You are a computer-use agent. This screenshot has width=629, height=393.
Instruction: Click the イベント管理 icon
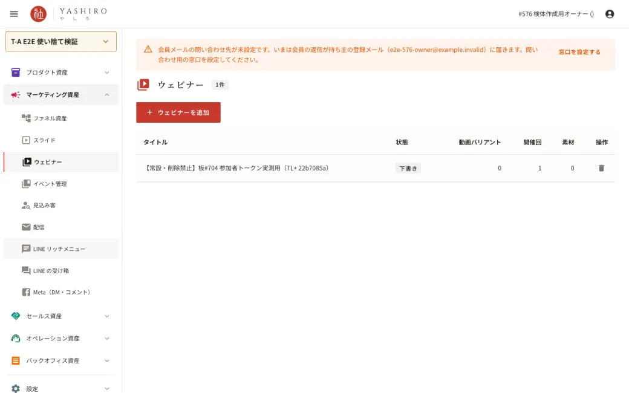[x=26, y=184]
